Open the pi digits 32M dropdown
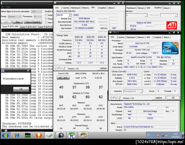 (x=36, y=11)
